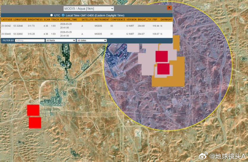248x162 pixels.
Task: Click upper crimson fire pixel inside magnifier circle
Action: [x=162, y=56]
